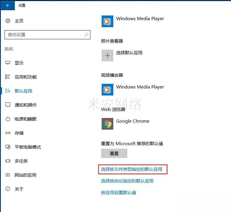
Task: Click the 通知和操作 speech bubble icon
Action: coord(8,105)
